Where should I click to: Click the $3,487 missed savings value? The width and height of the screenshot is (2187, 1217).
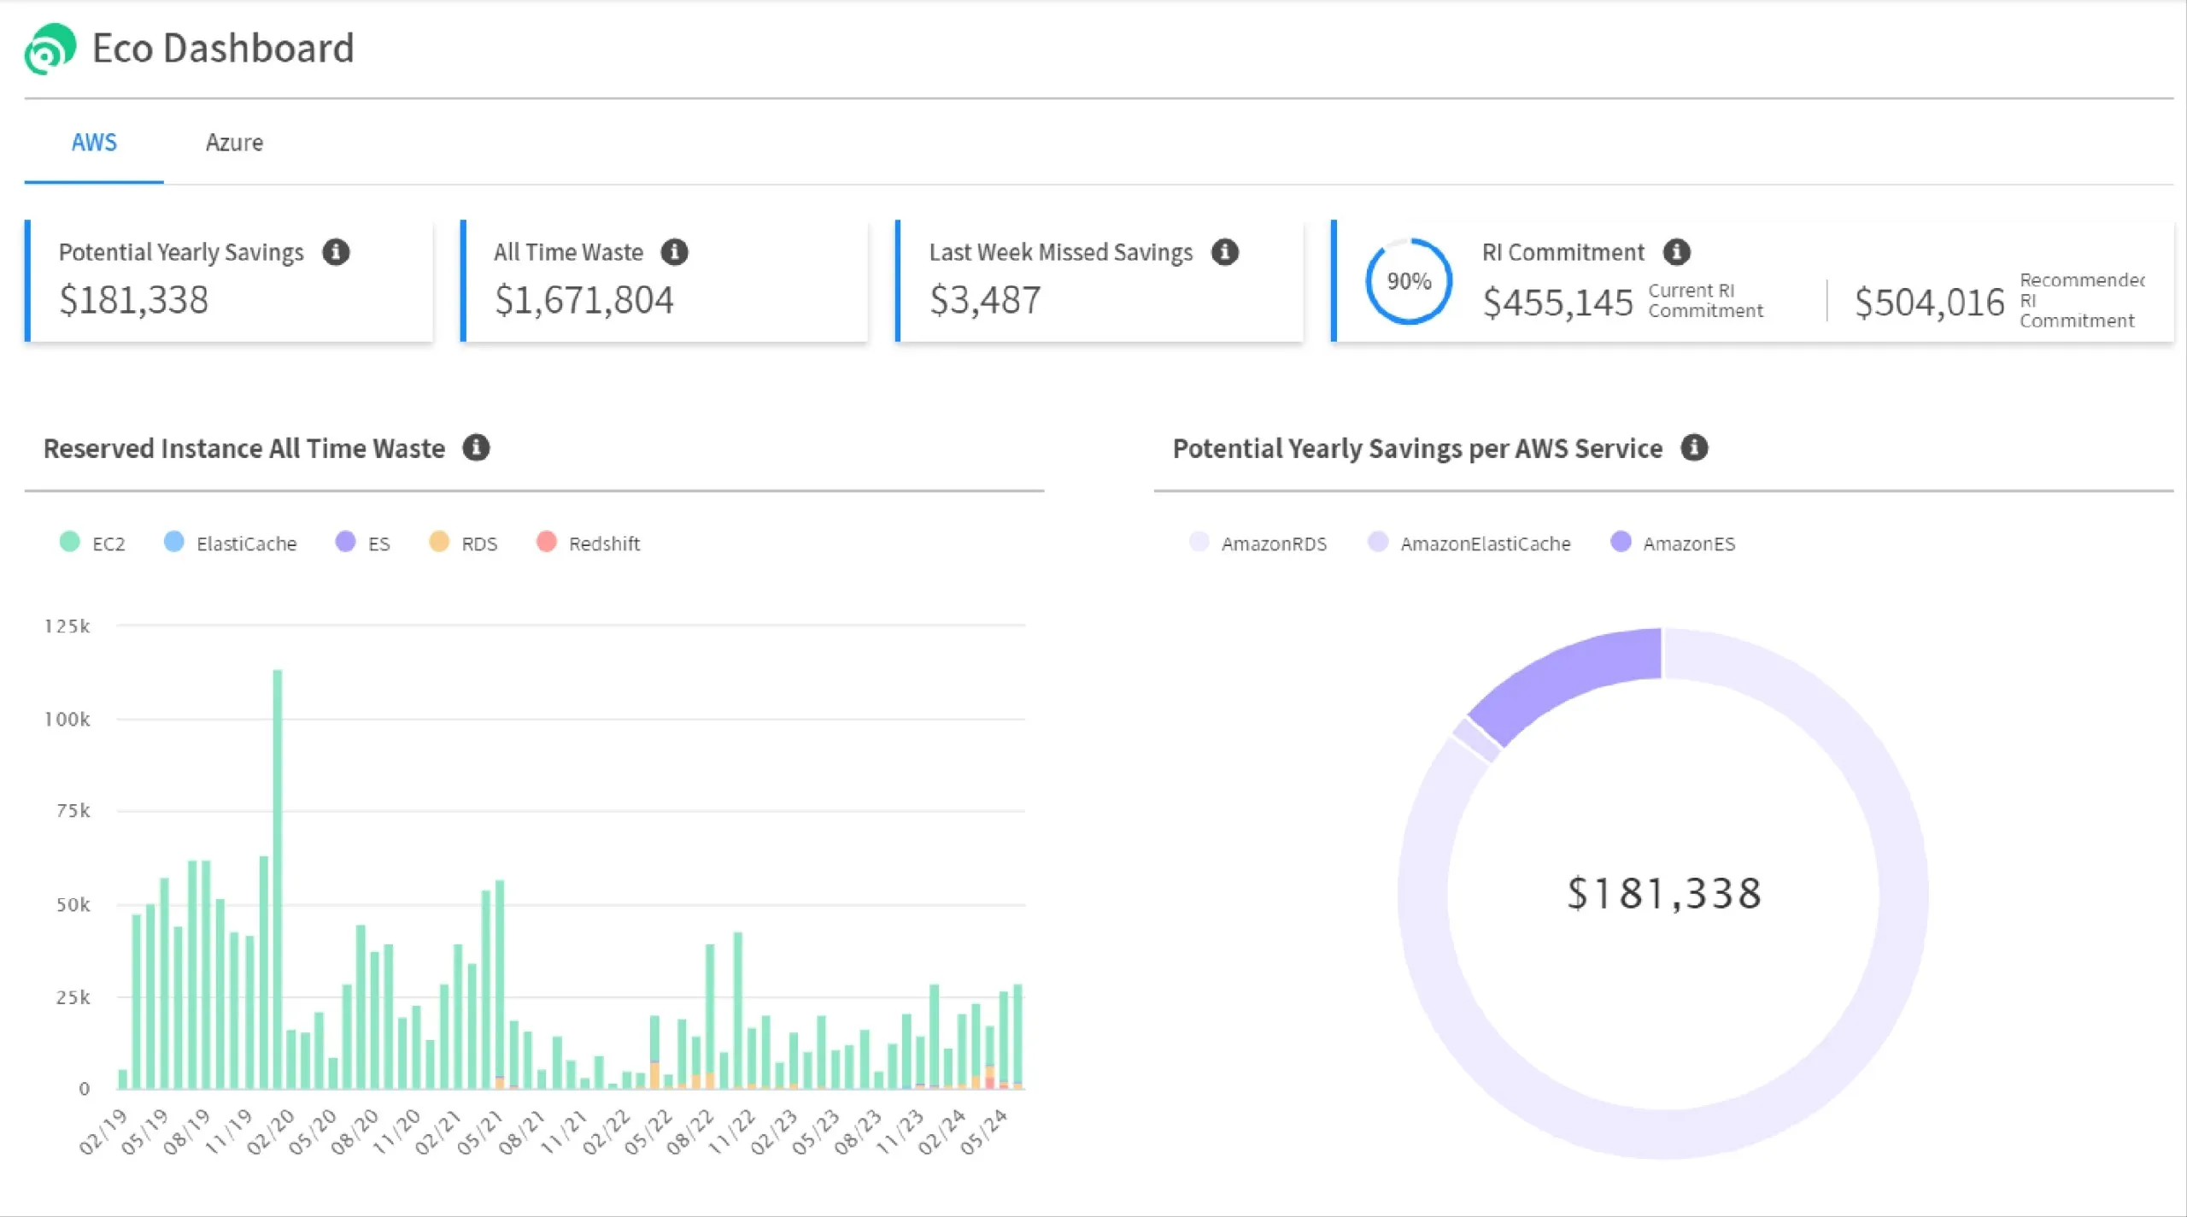pyautogui.click(x=985, y=300)
